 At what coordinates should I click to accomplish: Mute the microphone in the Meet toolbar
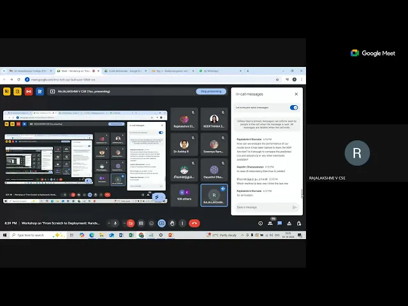pos(115,223)
